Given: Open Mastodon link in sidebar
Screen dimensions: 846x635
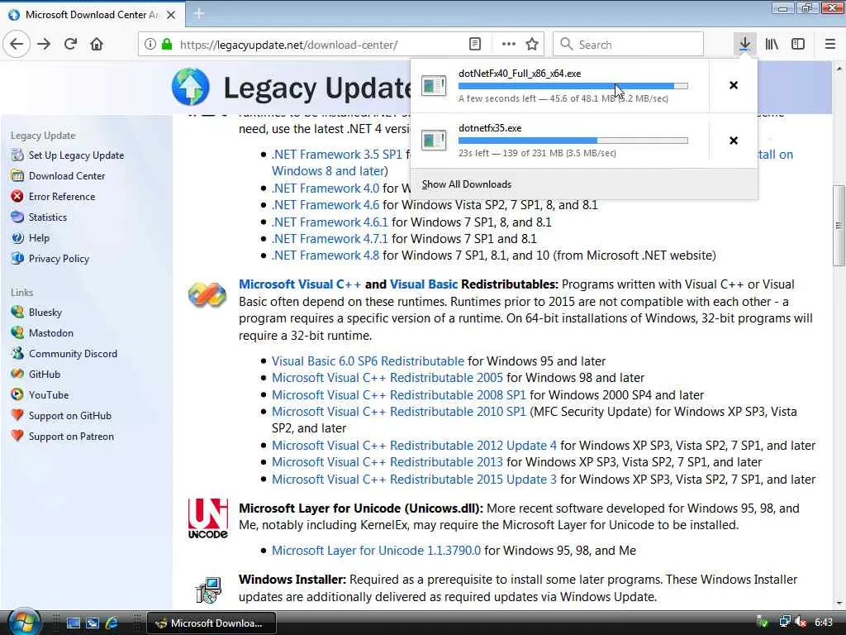Looking at the screenshot, I should [50, 333].
